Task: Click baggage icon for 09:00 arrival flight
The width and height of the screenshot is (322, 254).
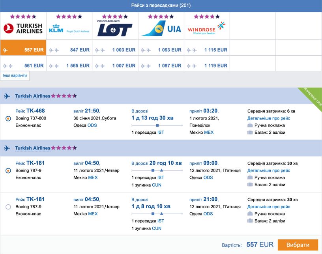Action: (x=250, y=185)
